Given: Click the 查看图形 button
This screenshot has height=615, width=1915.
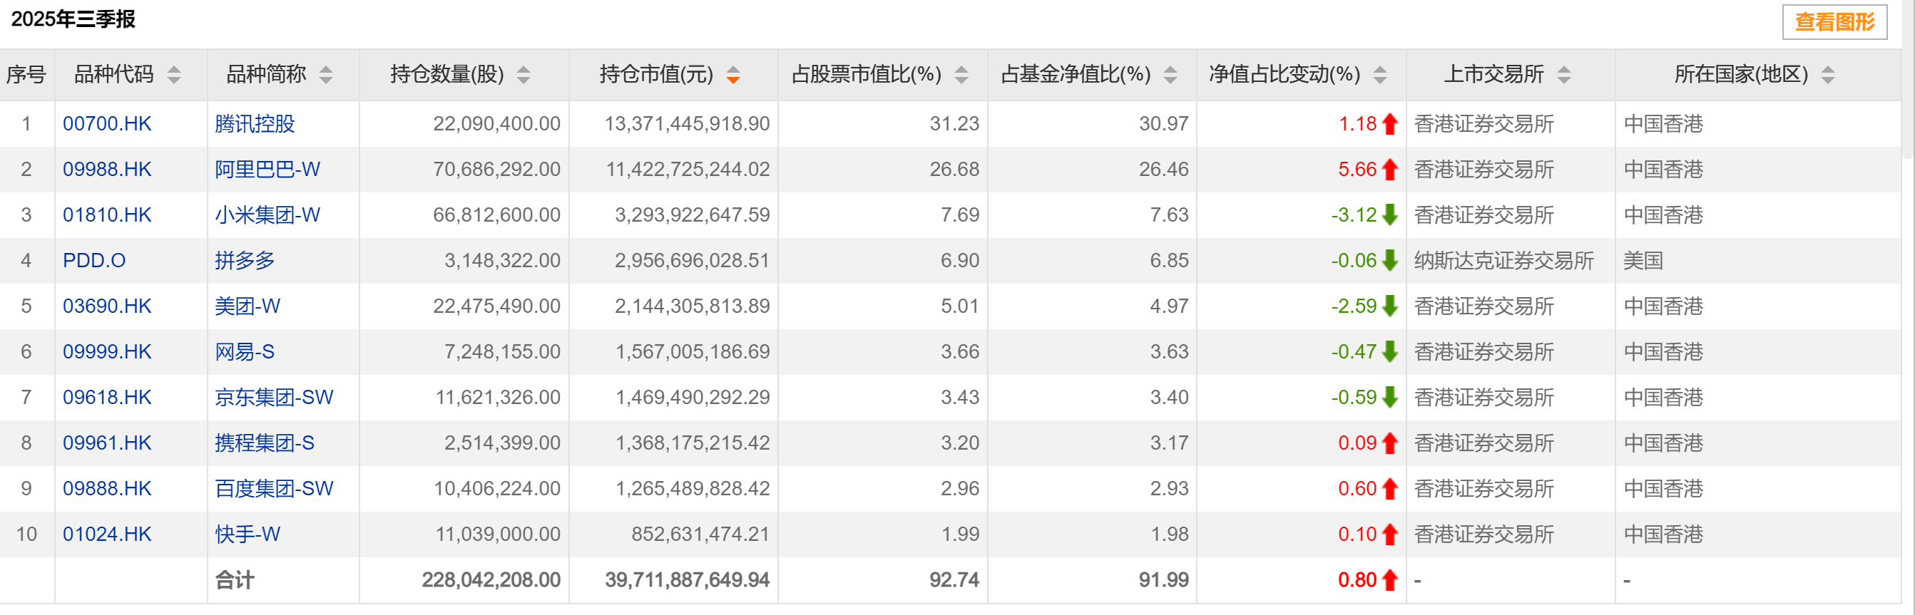Looking at the screenshot, I should 1834,22.
